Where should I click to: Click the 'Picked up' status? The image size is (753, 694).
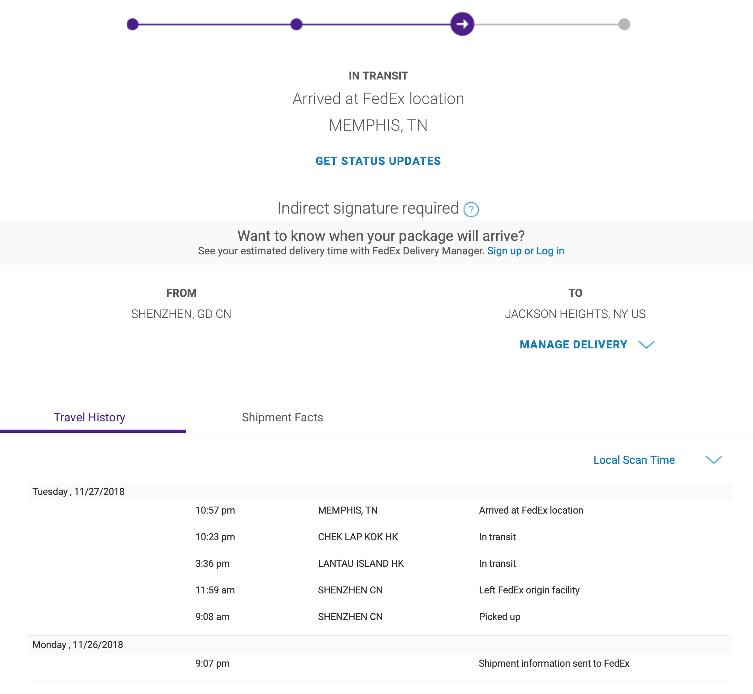point(499,617)
